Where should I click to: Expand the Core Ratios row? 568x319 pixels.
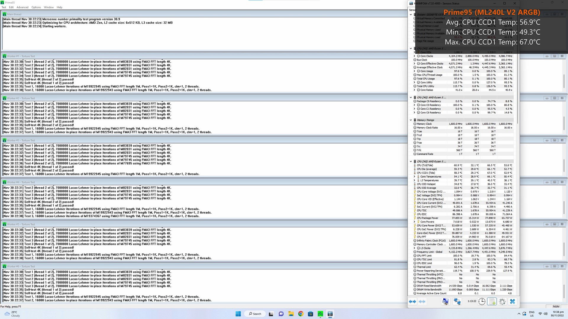click(x=414, y=90)
